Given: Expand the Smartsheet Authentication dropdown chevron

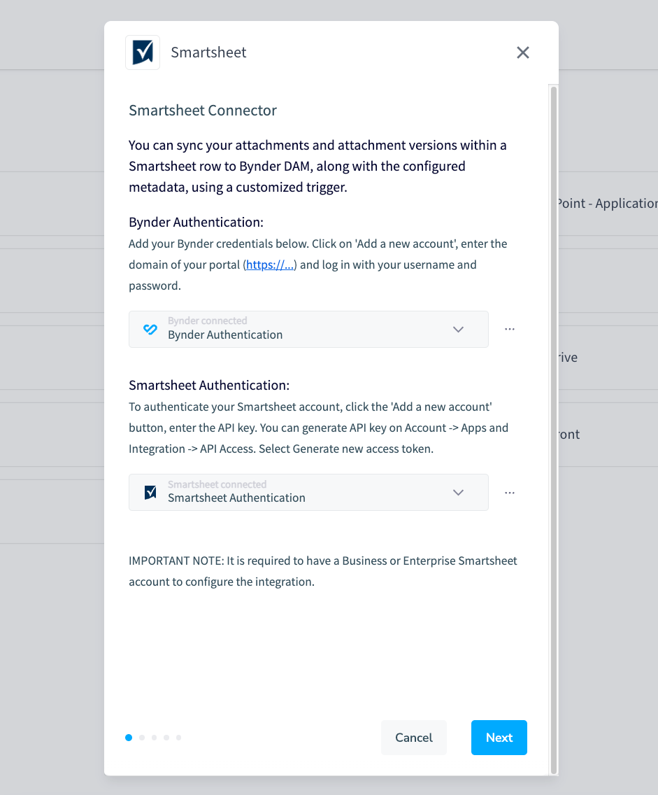Looking at the screenshot, I should pyautogui.click(x=458, y=492).
